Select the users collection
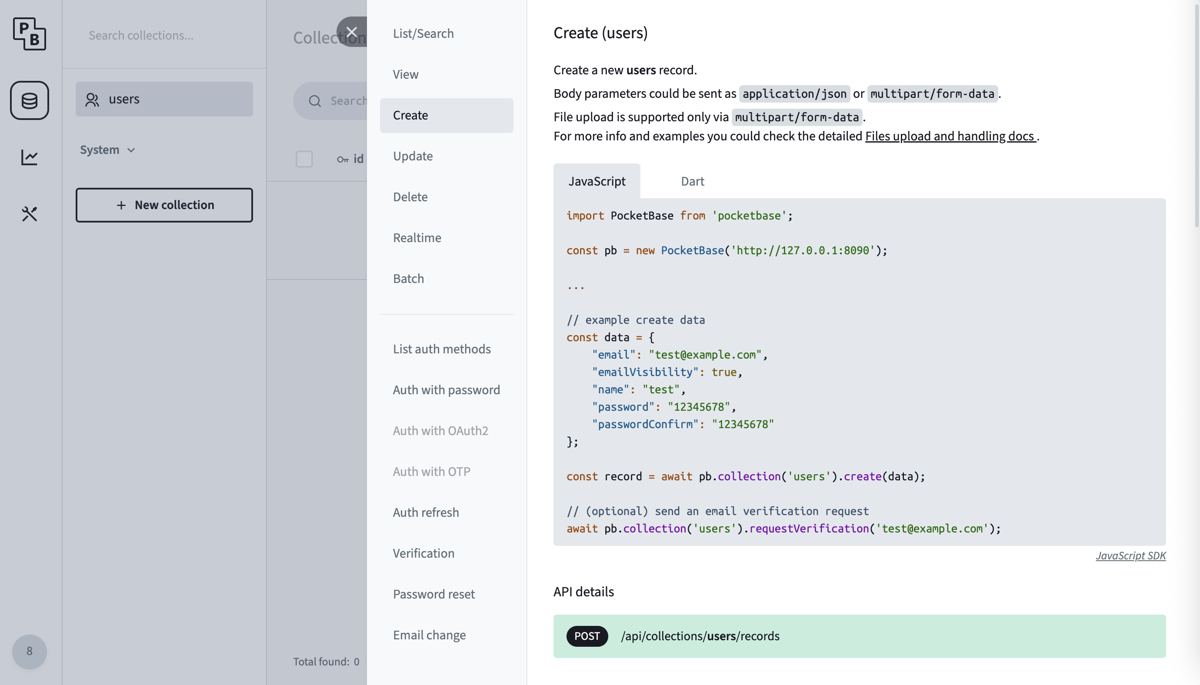 point(164,99)
